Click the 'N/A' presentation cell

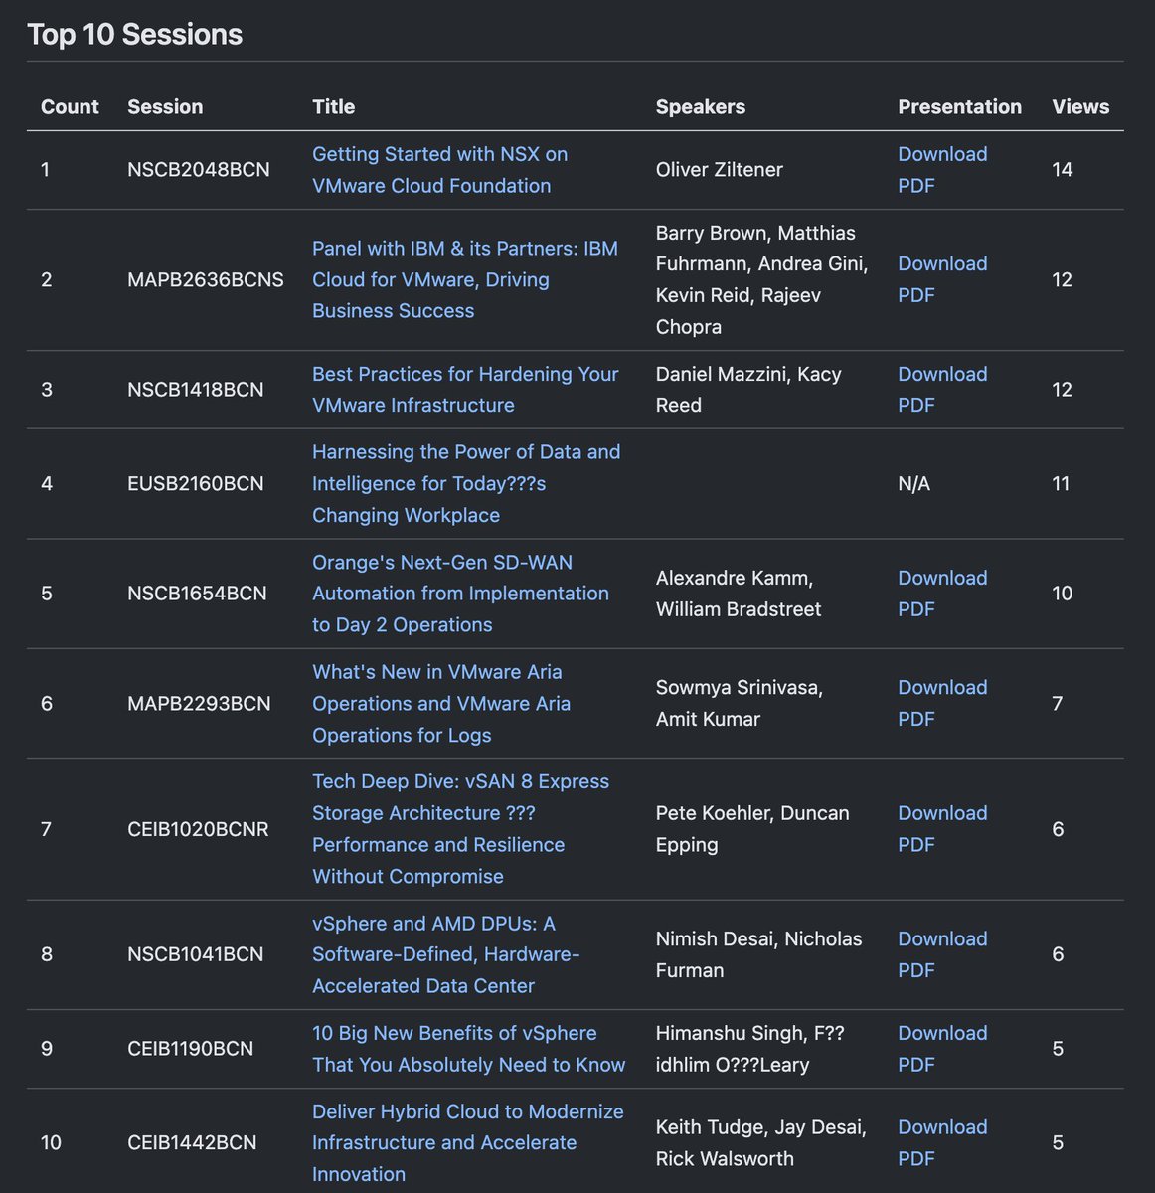914,483
